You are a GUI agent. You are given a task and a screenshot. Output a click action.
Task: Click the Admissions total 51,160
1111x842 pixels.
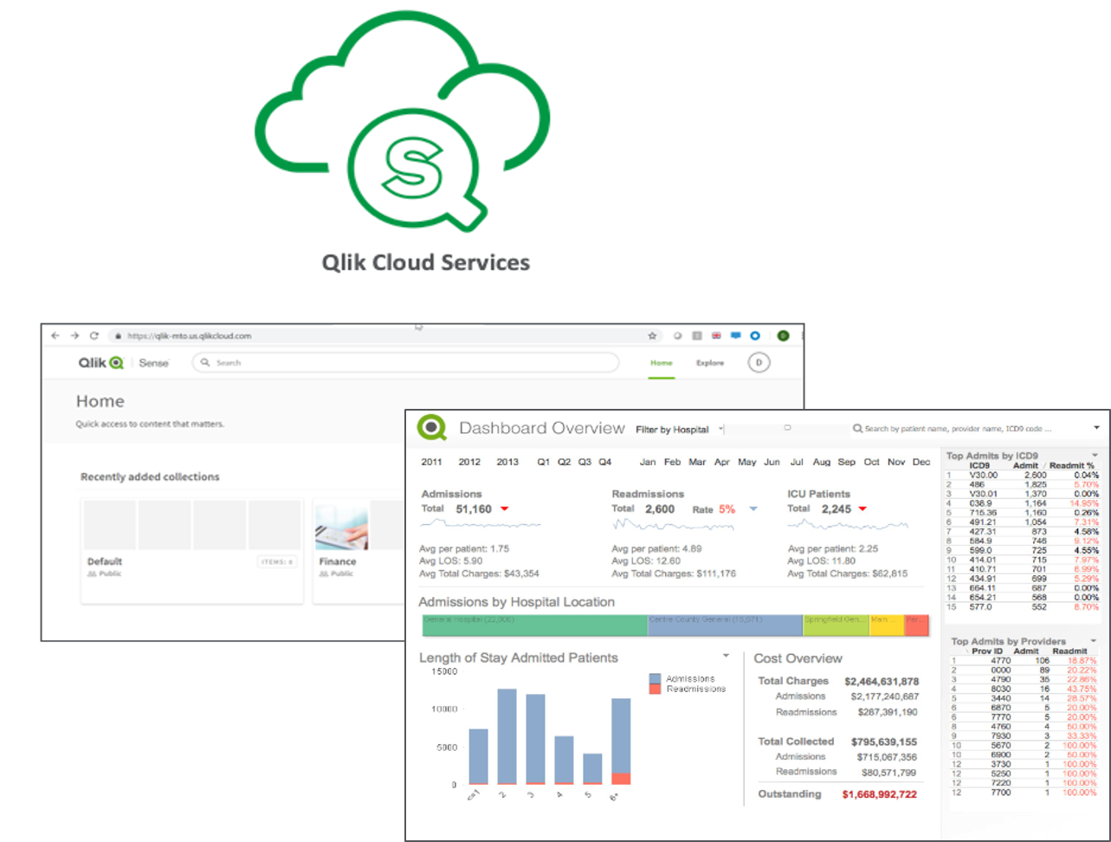(x=474, y=509)
